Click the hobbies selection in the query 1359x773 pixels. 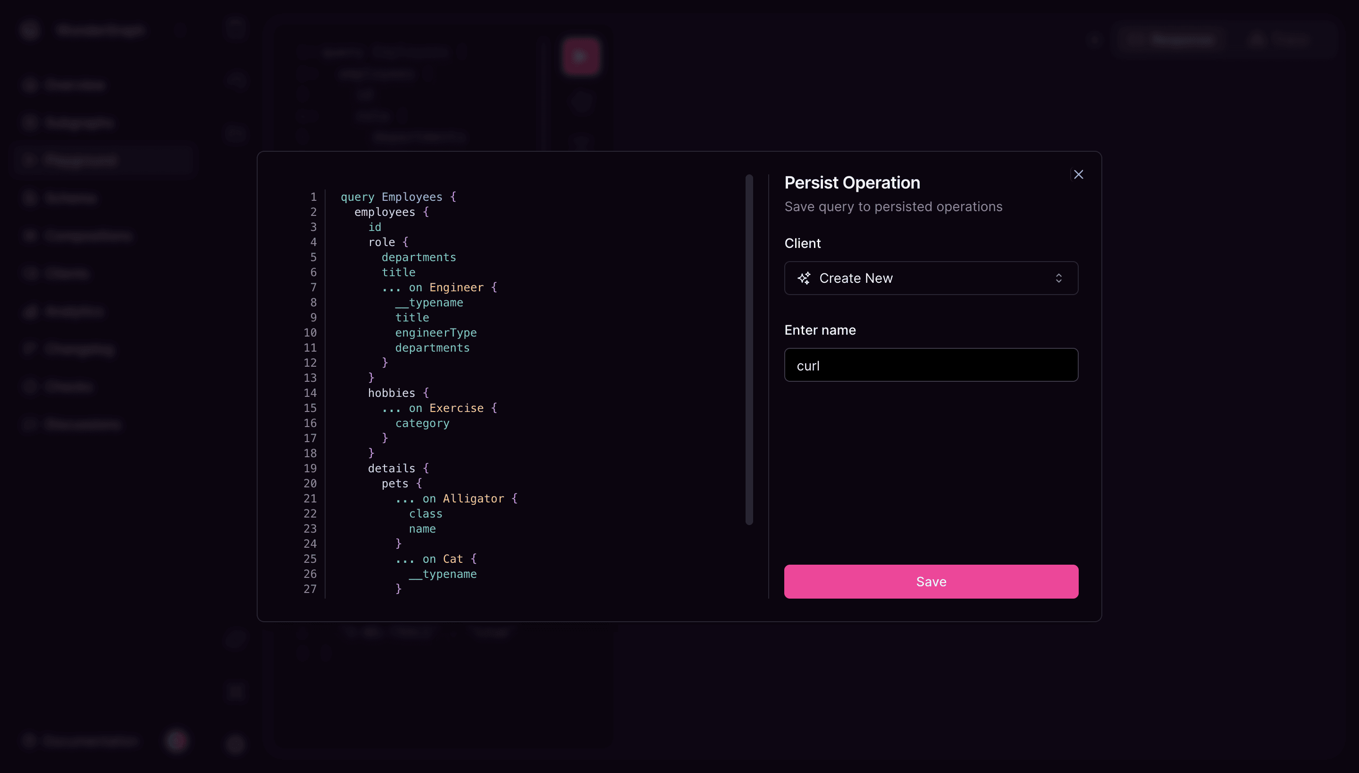(x=391, y=393)
